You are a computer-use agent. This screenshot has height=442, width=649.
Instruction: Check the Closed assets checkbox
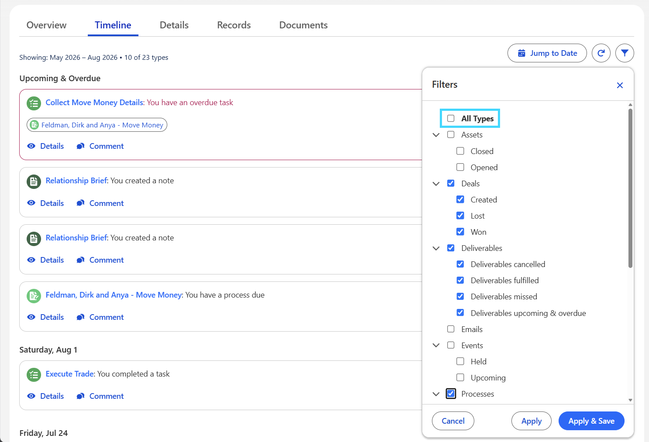[x=460, y=151]
